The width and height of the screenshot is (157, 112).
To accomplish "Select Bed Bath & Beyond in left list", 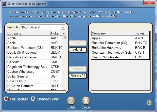I will [x=34, y=52].
